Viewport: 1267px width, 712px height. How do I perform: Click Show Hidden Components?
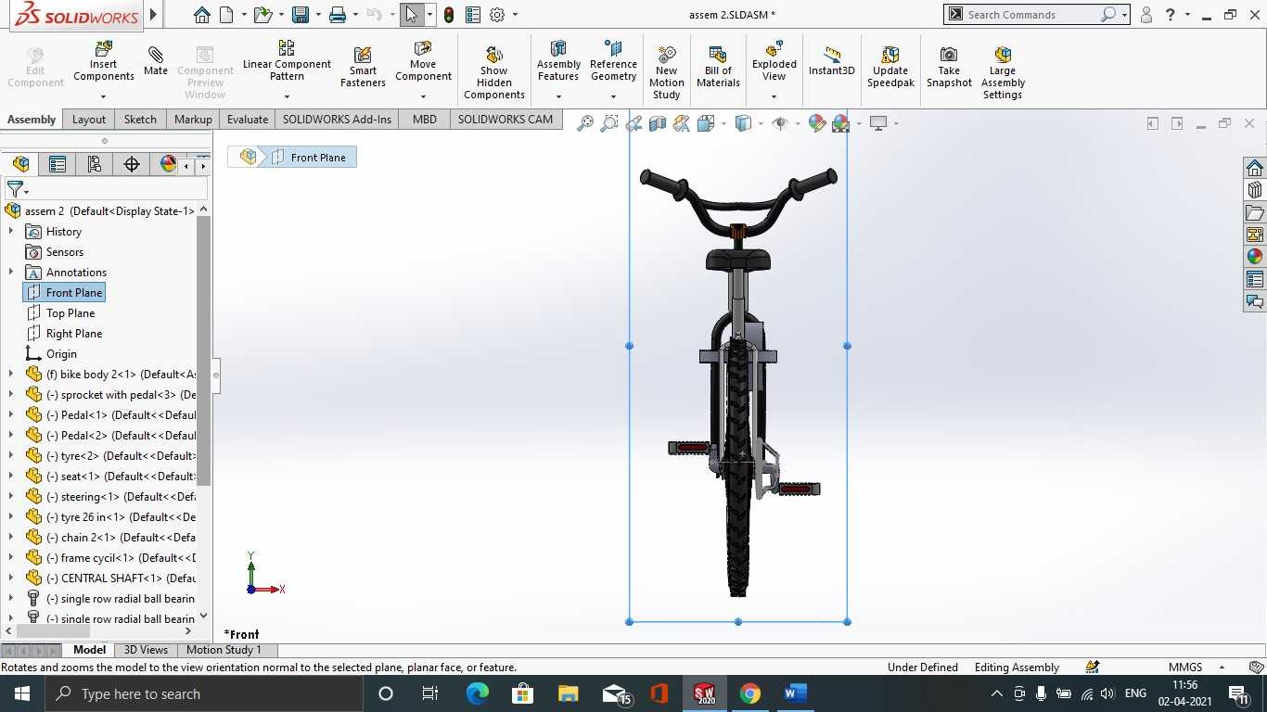[494, 72]
